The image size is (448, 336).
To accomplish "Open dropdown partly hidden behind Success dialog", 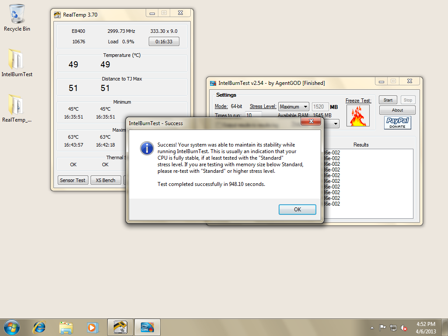I will pyautogui.click(x=332, y=124).
